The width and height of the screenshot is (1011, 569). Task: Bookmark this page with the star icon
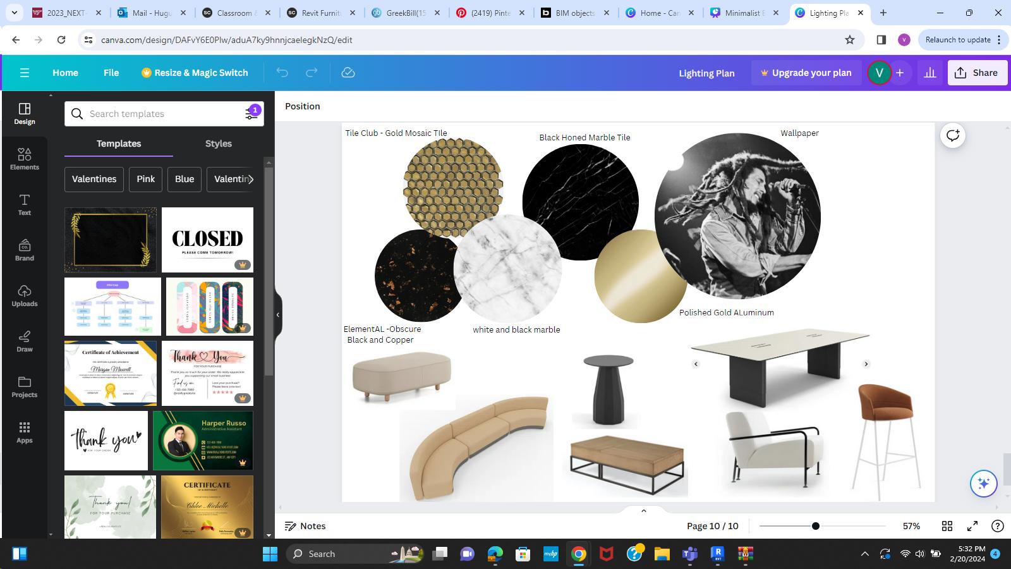click(x=850, y=40)
